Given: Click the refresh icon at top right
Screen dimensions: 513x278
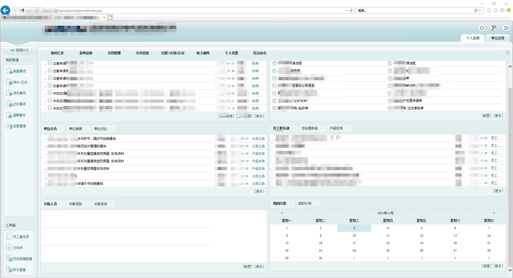Looking at the screenshot, I should [482, 28].
